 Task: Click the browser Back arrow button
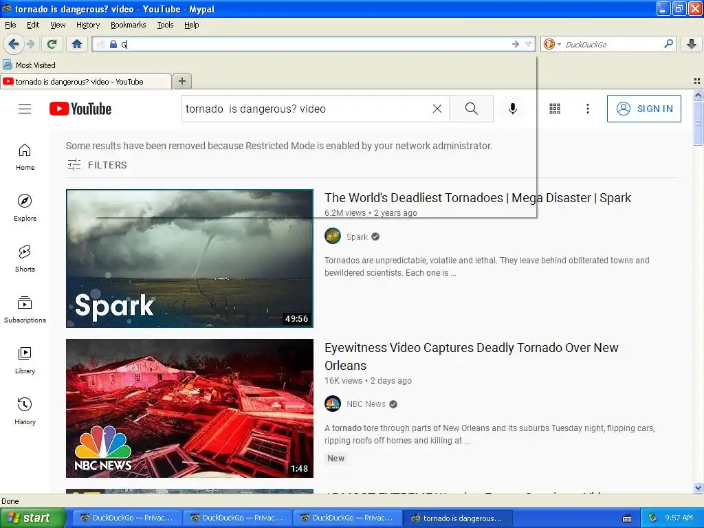[x=12, y=44]
